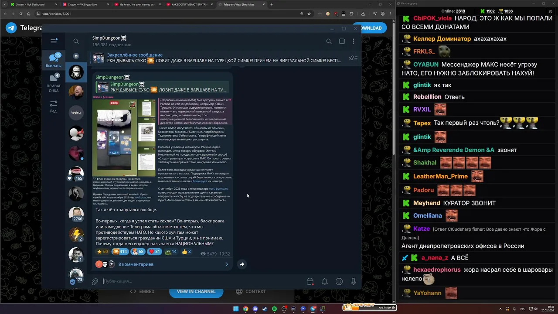Reload the page in the browser
Image resolution: width=558 pixels, height=314 pixels.
tap(21, 14)
